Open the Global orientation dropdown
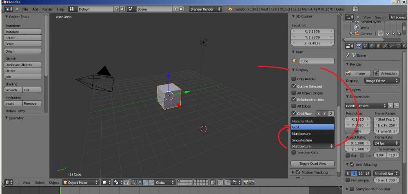408x194 pixels. tap(164, 183)
